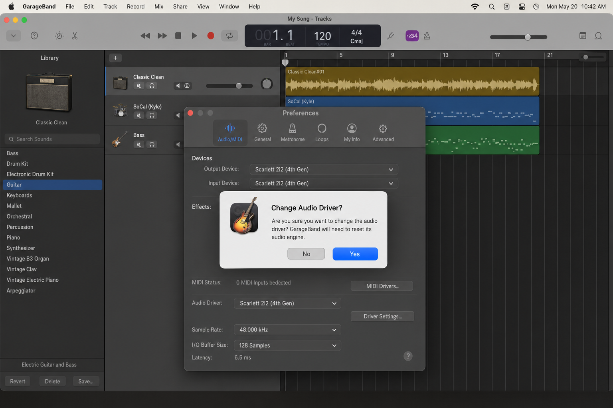Open the Input Device dropdown

tap(324, 183)
